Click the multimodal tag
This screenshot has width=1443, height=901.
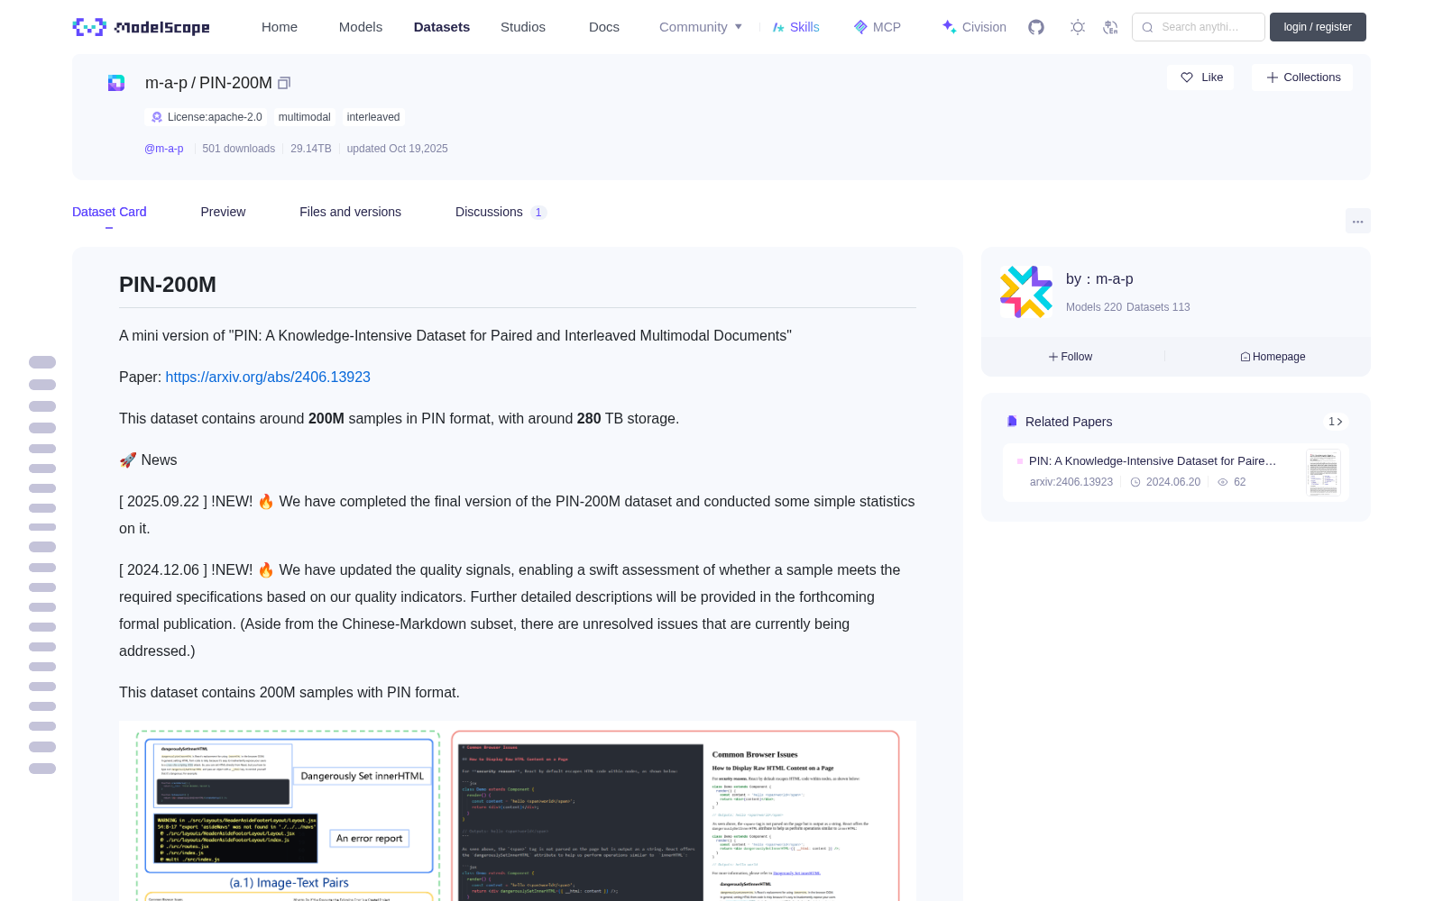[x=304, y=117]
